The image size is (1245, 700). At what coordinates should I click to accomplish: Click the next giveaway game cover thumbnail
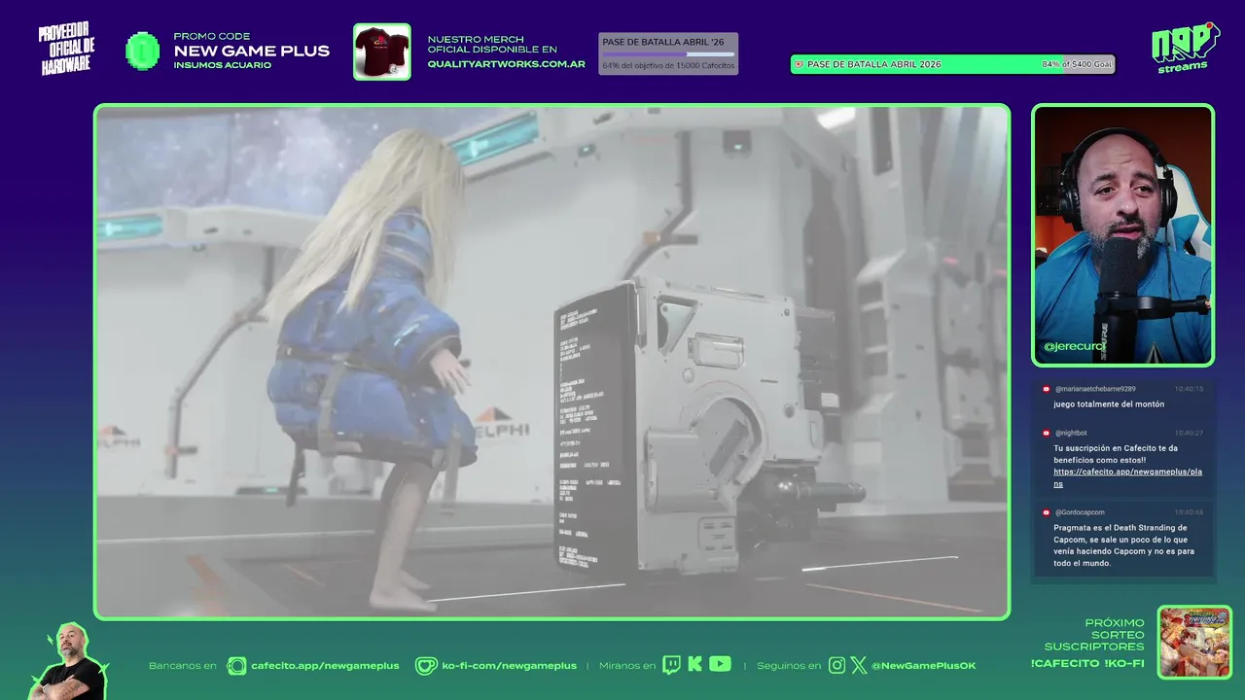point(1194,642)
